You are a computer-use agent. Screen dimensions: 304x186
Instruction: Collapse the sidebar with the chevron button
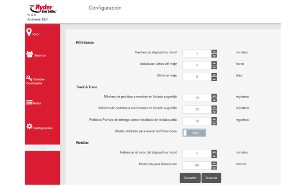42,147
